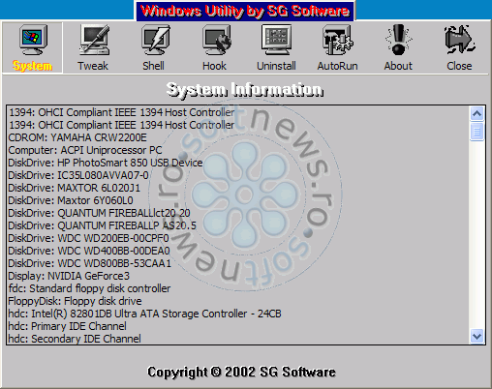The height and width of the screenshot is (389, 492).
Task: Select 'hdc: Intel(R) 82801DB Ultra ATA' row
Action: pyautogui.click(x=237, y=314)
